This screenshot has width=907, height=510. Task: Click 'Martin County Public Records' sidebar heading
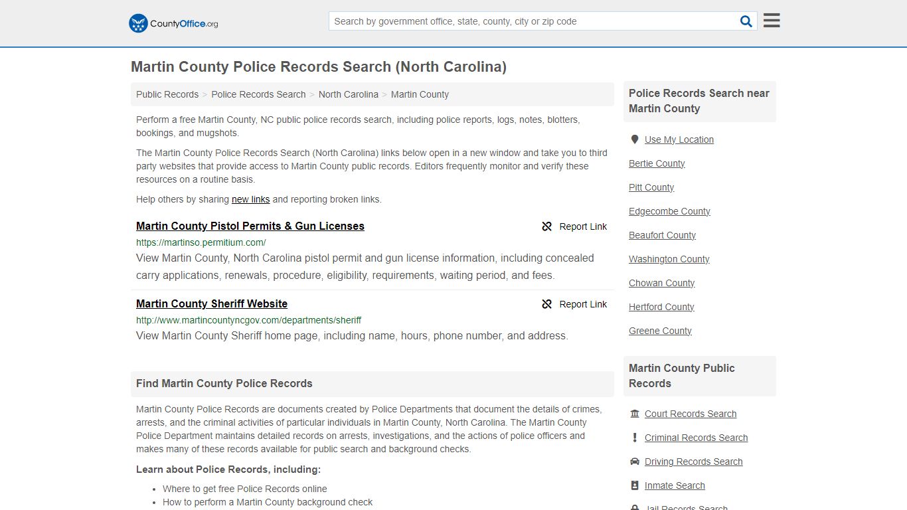682,376
